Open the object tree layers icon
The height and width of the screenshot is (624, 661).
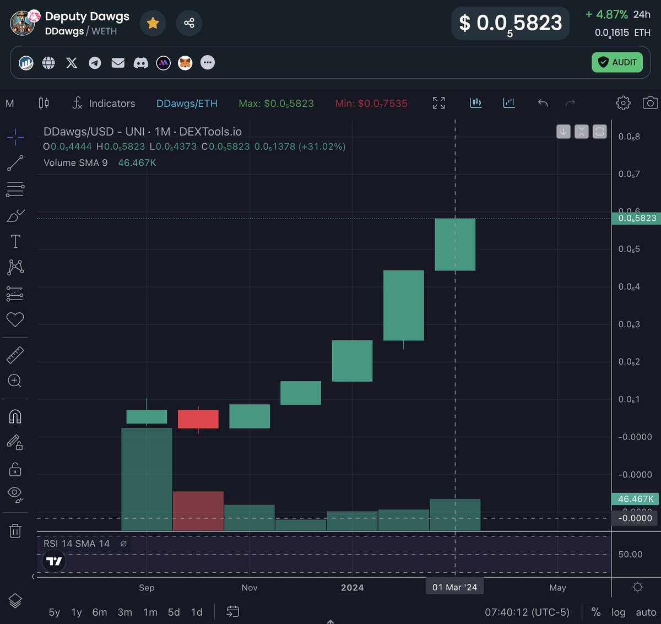coord(15,601)
